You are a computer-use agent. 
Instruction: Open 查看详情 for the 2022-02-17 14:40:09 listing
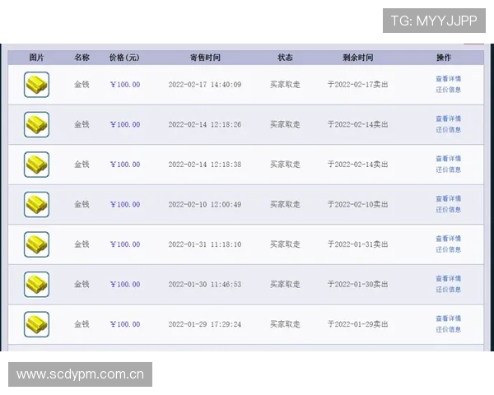coord(449,79)
